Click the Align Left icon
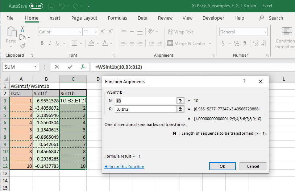The width and height of the screenshot is (295, 191). [124, 43]
